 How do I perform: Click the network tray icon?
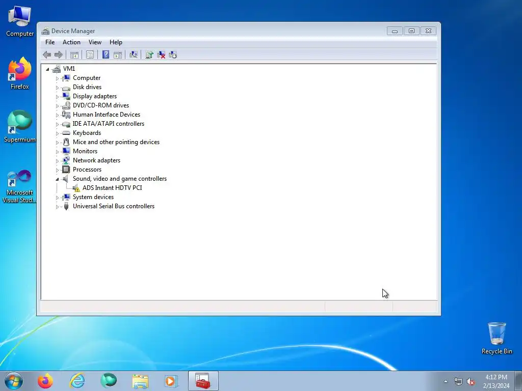tap(458, 382)
